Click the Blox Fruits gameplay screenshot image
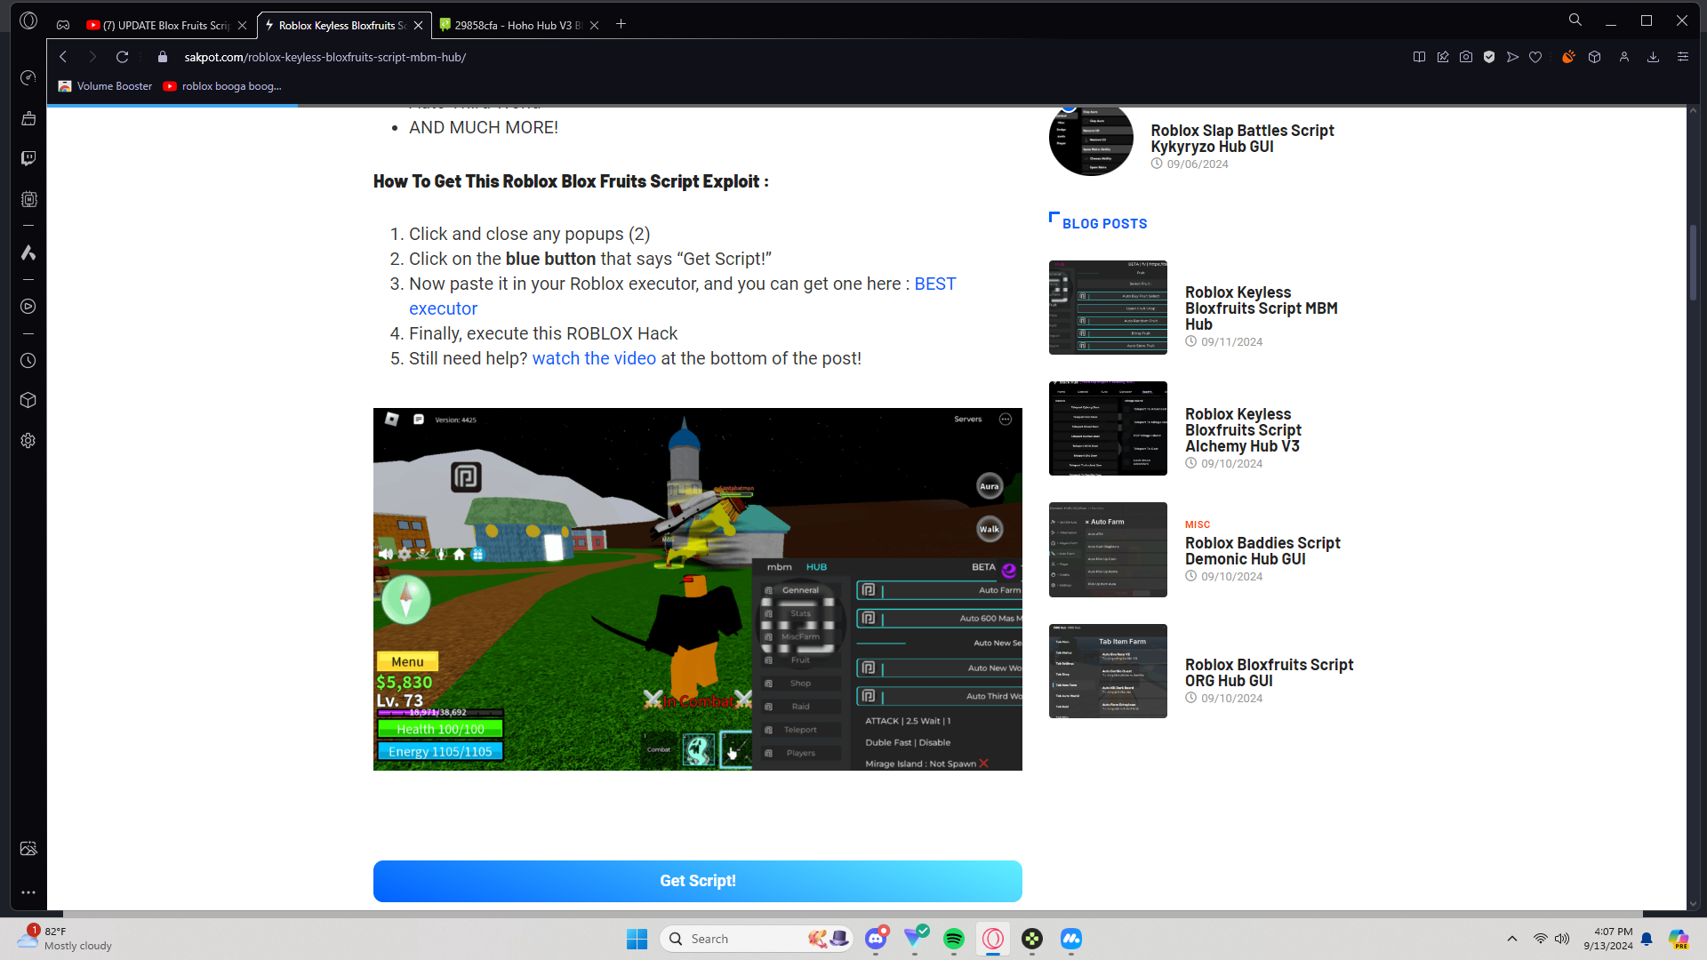1707x960 pixels. (698, 589)
